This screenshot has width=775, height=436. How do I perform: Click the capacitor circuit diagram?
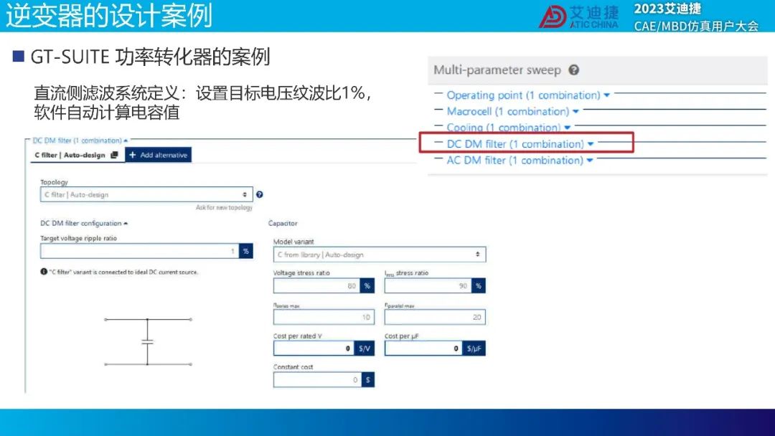[x=148, y=341]
